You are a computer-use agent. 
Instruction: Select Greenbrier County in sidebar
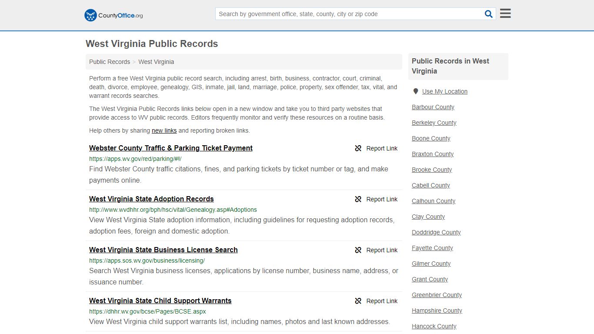tap(437, 295)
